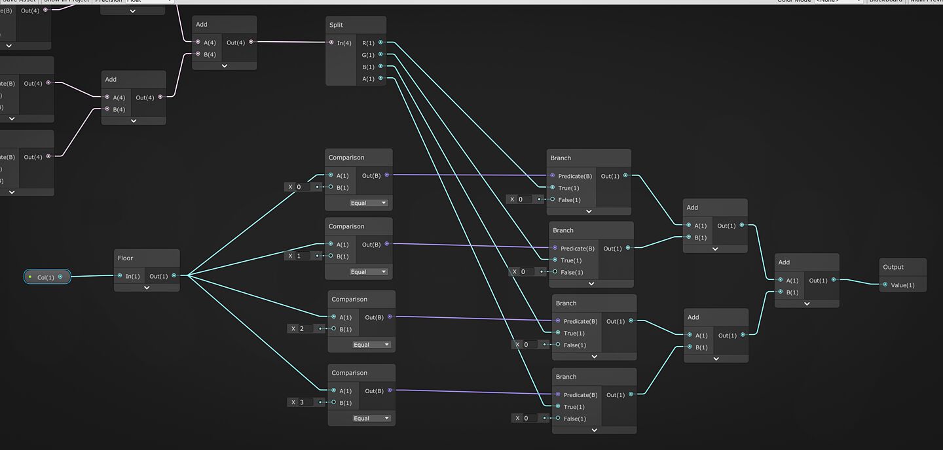Click Out(B) port of Comparison with B value 3

point(390,390)
